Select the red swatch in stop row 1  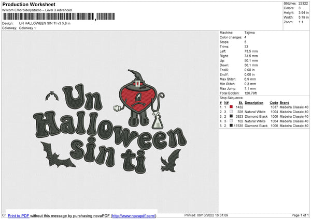click(x=231, y=107)
